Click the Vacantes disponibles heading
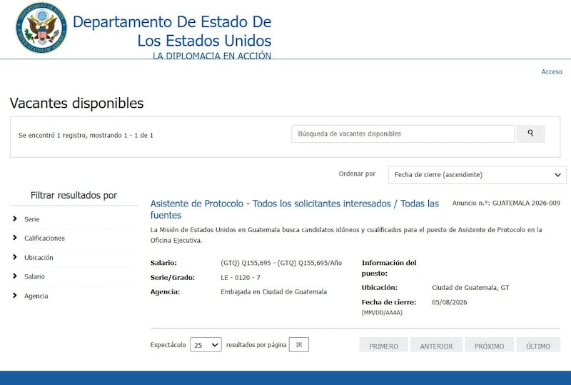This screenshot has height=385, width=571. tap(76, 103)
